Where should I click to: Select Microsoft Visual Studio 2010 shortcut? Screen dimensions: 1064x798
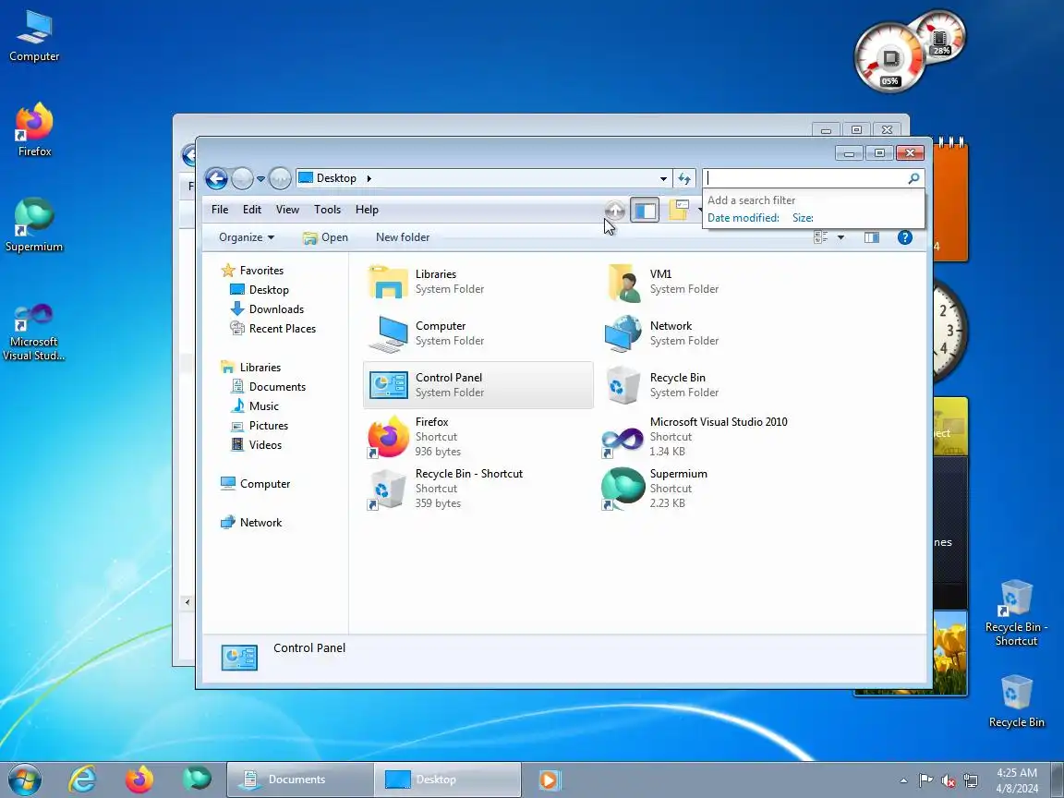pos(712,436)
